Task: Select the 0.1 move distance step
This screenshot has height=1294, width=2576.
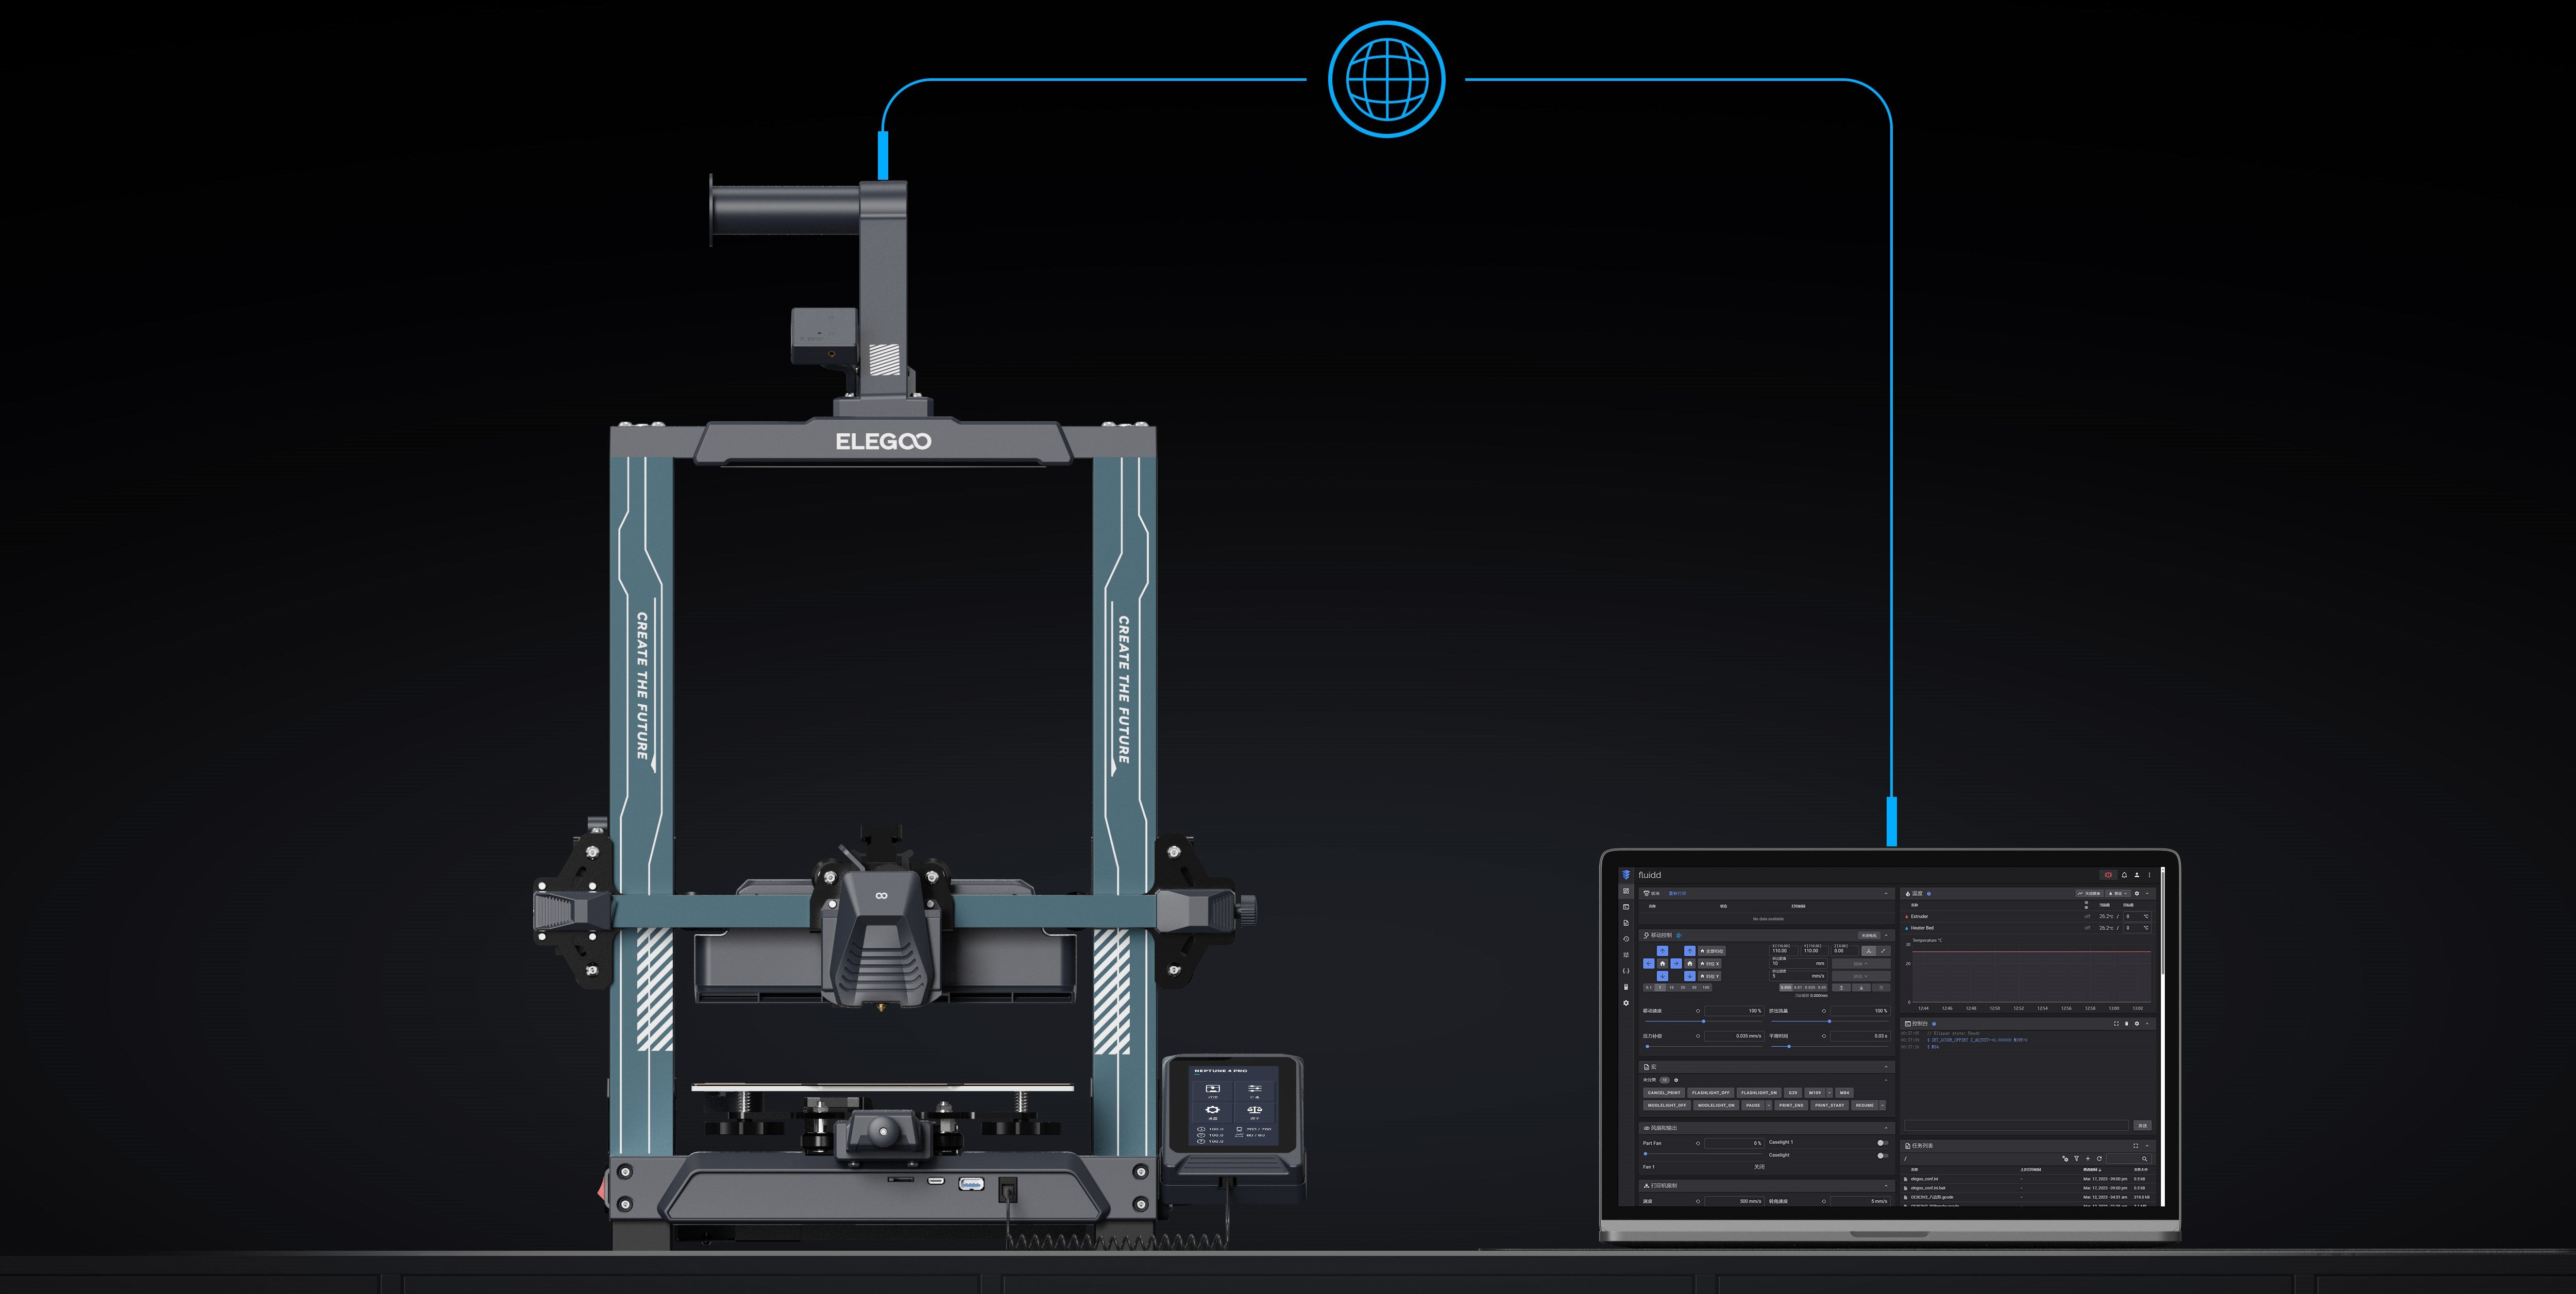Action: point(1649,987)
